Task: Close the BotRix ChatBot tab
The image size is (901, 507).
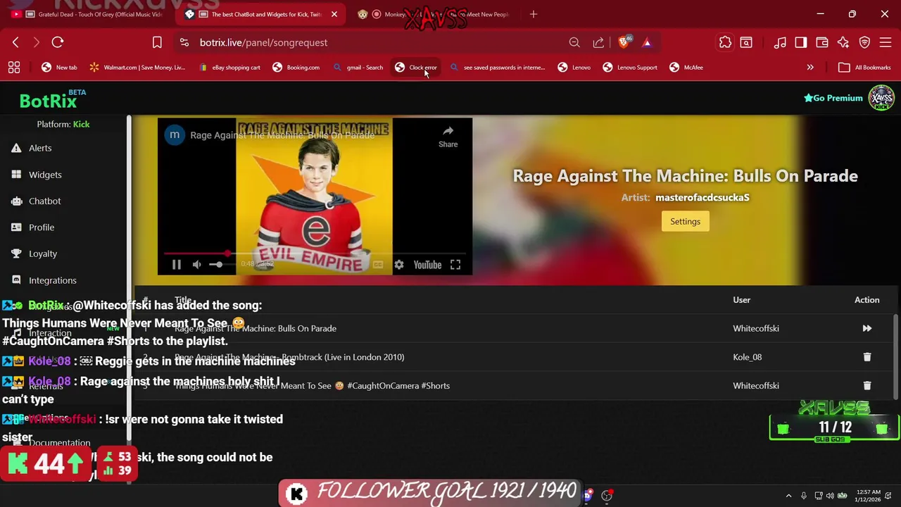Action: pyautogui.click(x=334, y=14)
